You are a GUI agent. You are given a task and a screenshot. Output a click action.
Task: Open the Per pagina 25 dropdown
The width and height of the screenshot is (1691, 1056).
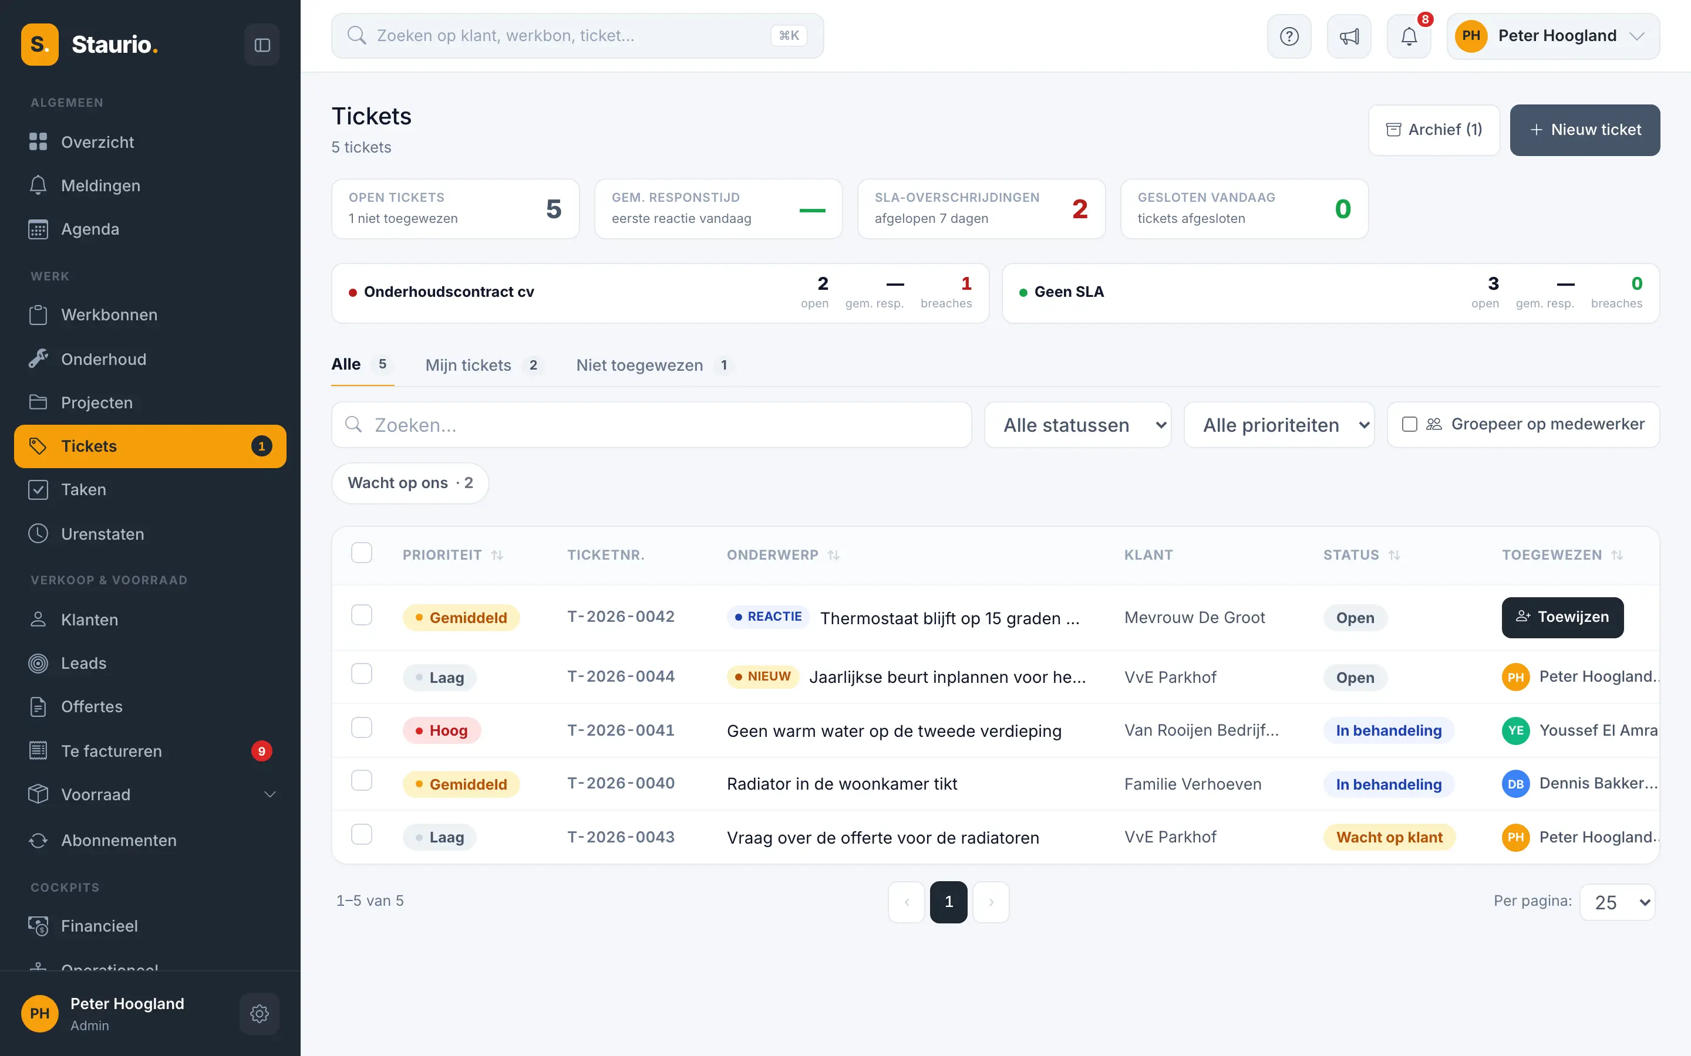[x=1617, y=902]
